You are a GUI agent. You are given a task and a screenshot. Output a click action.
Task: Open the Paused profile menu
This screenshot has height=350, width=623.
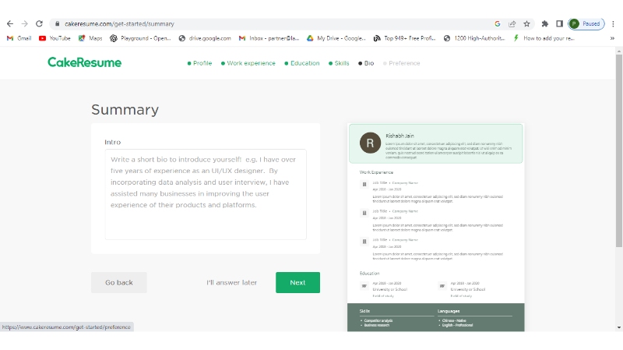pos(586,24)
